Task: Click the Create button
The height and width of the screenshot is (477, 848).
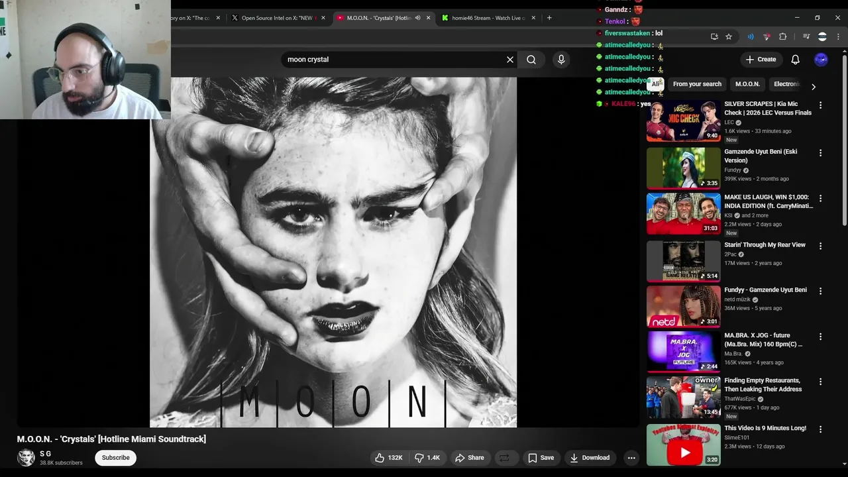Action: click(x=761, y=60)
